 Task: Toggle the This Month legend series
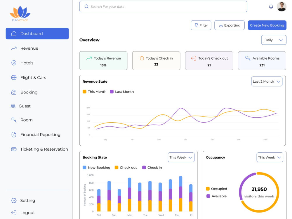tap(95, 92)
